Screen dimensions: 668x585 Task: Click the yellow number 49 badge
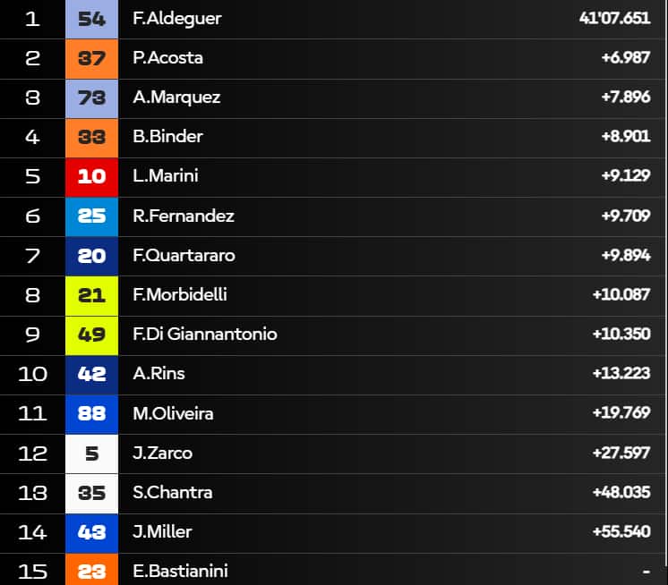point(91,334)
